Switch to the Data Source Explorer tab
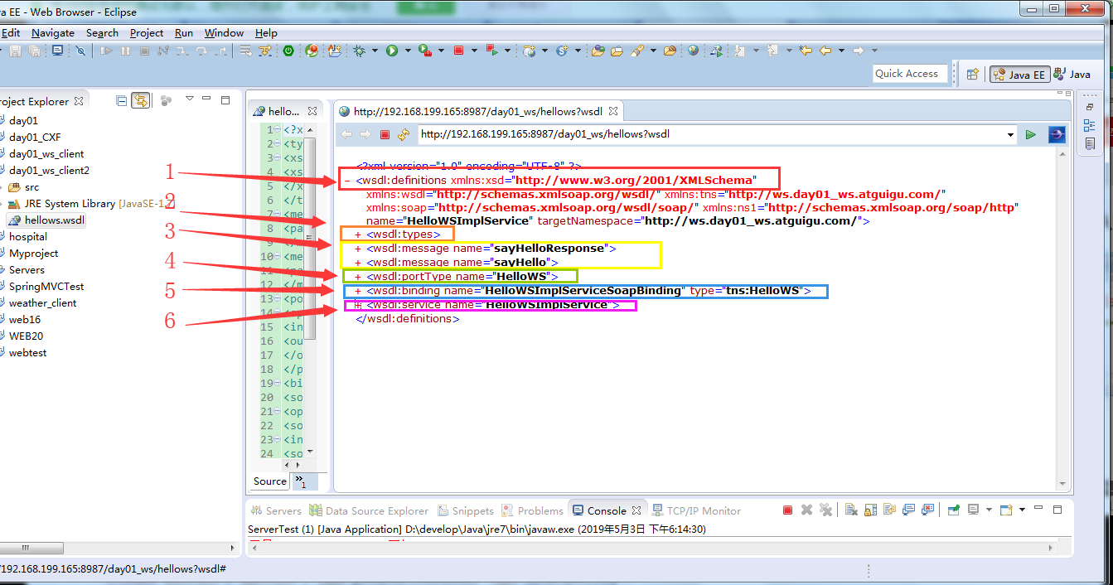The image size is (1113, 585). point(369,510)
